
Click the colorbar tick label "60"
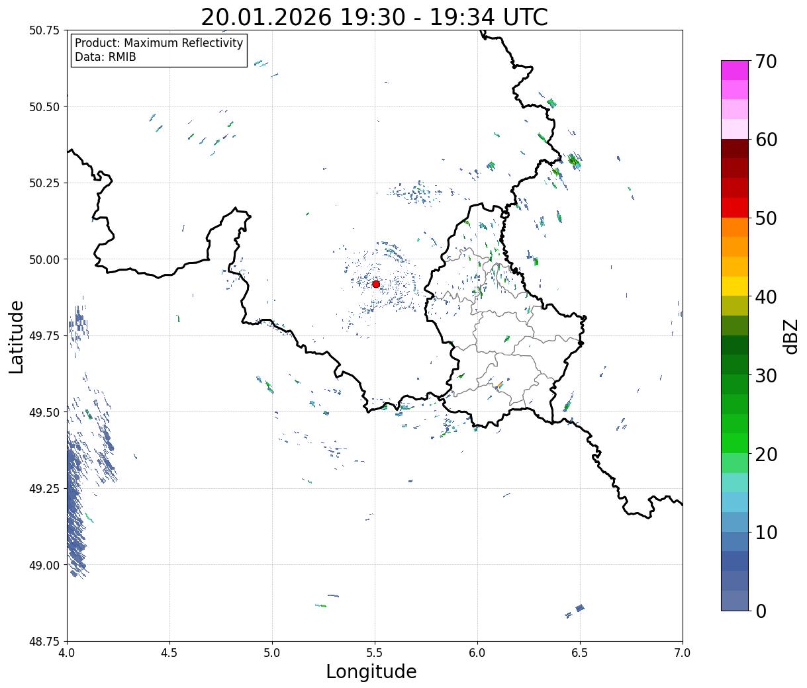click(766, 140)
